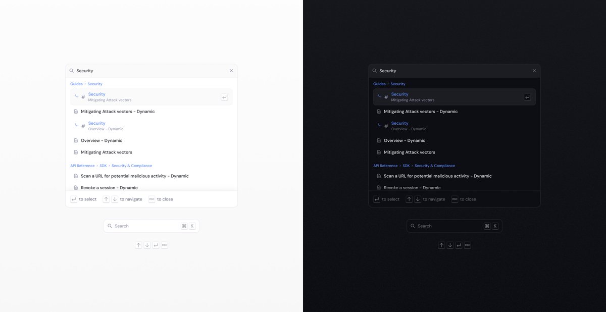
Task: Open 'Security & Compliance' breadcrumb in light dialog
Action: 132,166
